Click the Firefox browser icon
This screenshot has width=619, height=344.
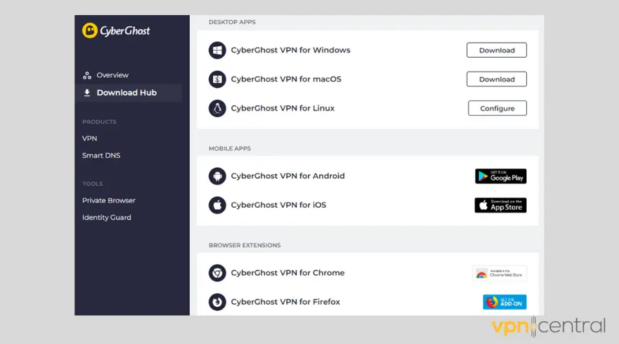[217, 302]
